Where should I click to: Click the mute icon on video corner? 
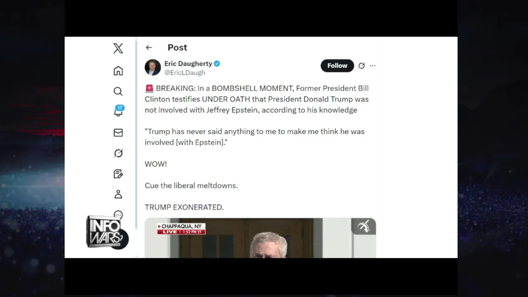point(363,226)
